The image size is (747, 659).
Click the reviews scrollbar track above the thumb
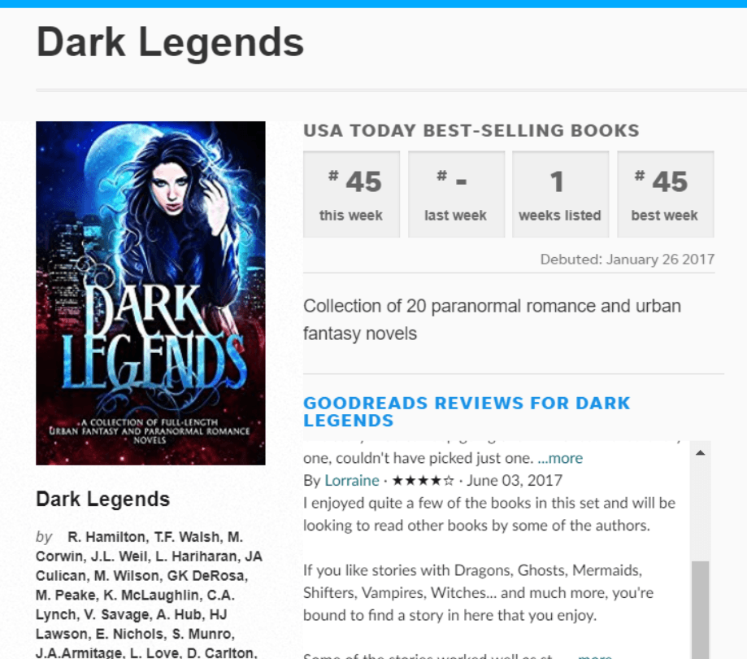click(x=700, y=510)
